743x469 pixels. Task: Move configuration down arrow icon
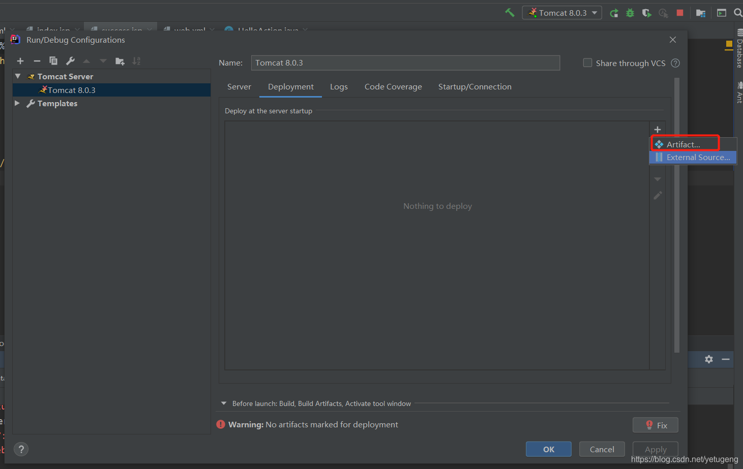pos(103,61)
